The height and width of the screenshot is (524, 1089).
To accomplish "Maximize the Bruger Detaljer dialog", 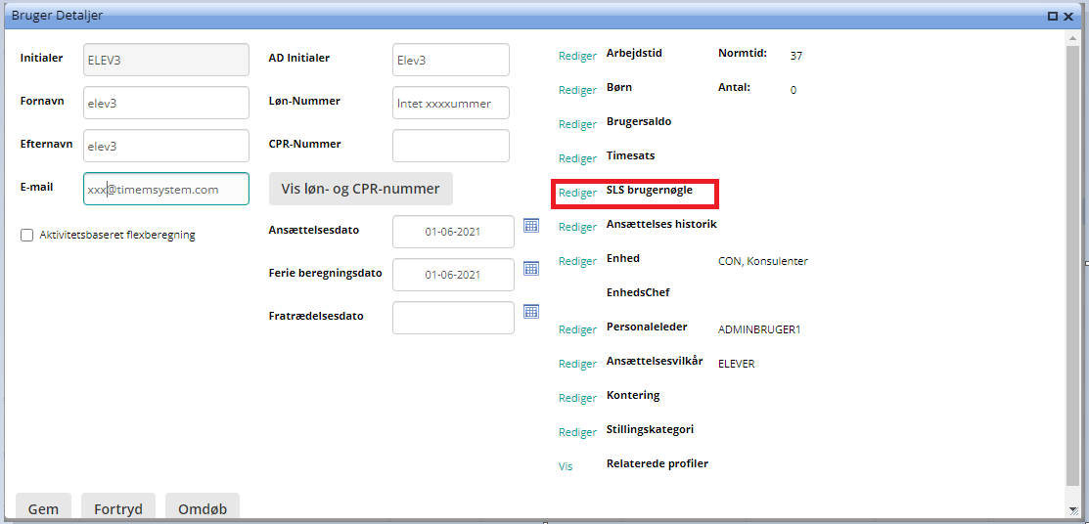I will tap(1053, 16).
